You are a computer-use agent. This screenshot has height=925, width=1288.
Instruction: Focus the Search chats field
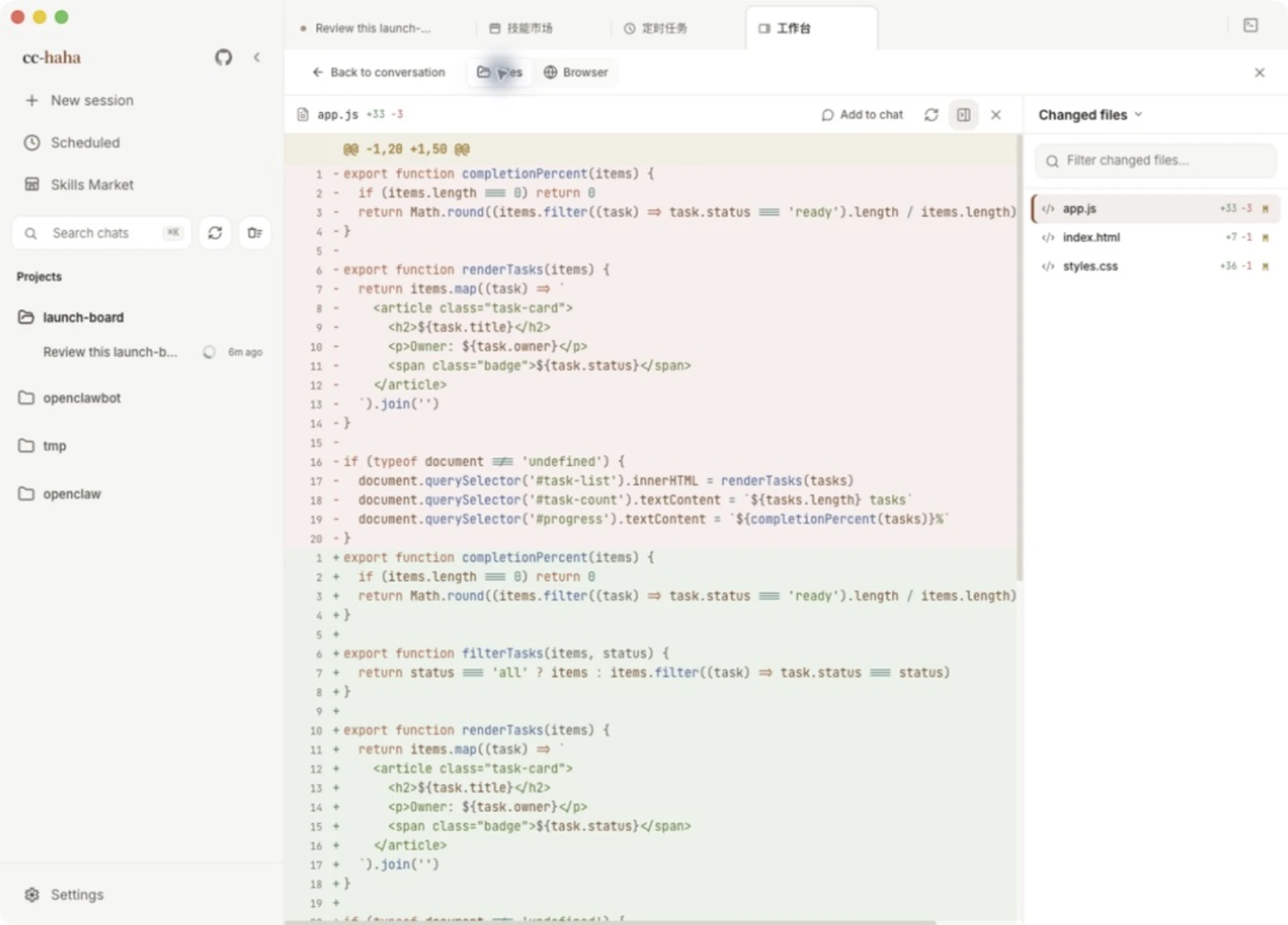pyautogui.click(x=102, y=233)
